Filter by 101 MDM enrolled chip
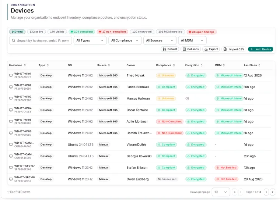The image size is (280, 200). coord(170,32)
